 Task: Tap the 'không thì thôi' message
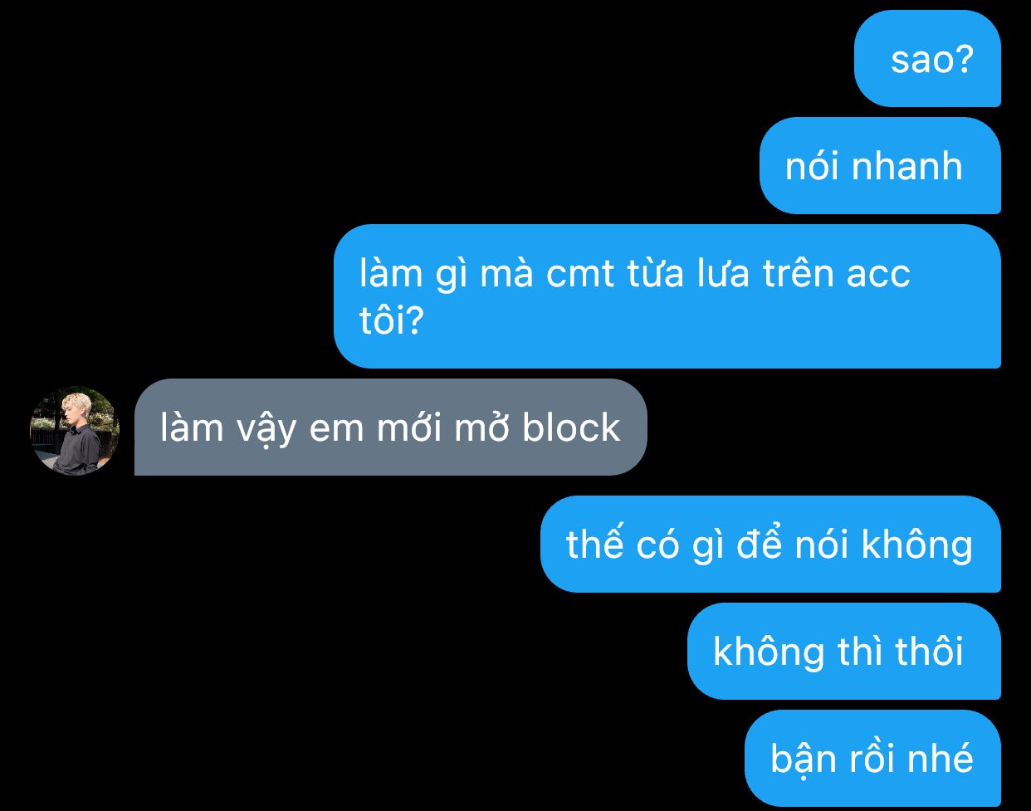[844, 652]
